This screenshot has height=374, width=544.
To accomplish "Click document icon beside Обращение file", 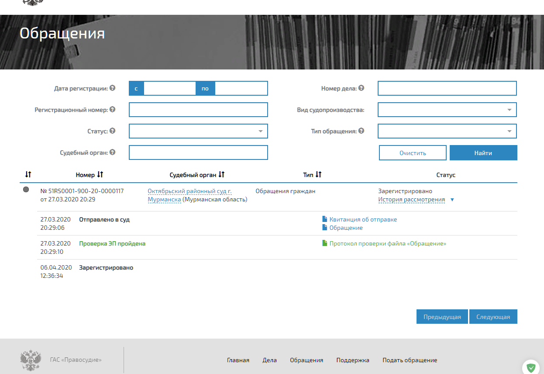I will pos(324,228).
